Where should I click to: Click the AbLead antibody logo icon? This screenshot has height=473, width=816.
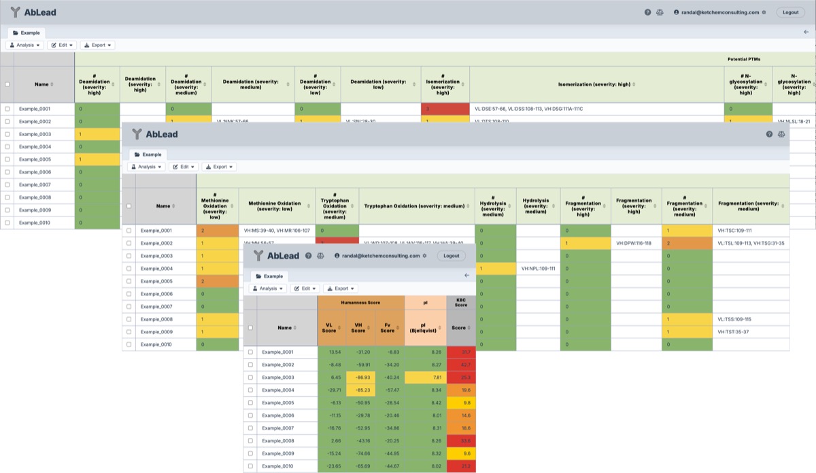(258, 256)
